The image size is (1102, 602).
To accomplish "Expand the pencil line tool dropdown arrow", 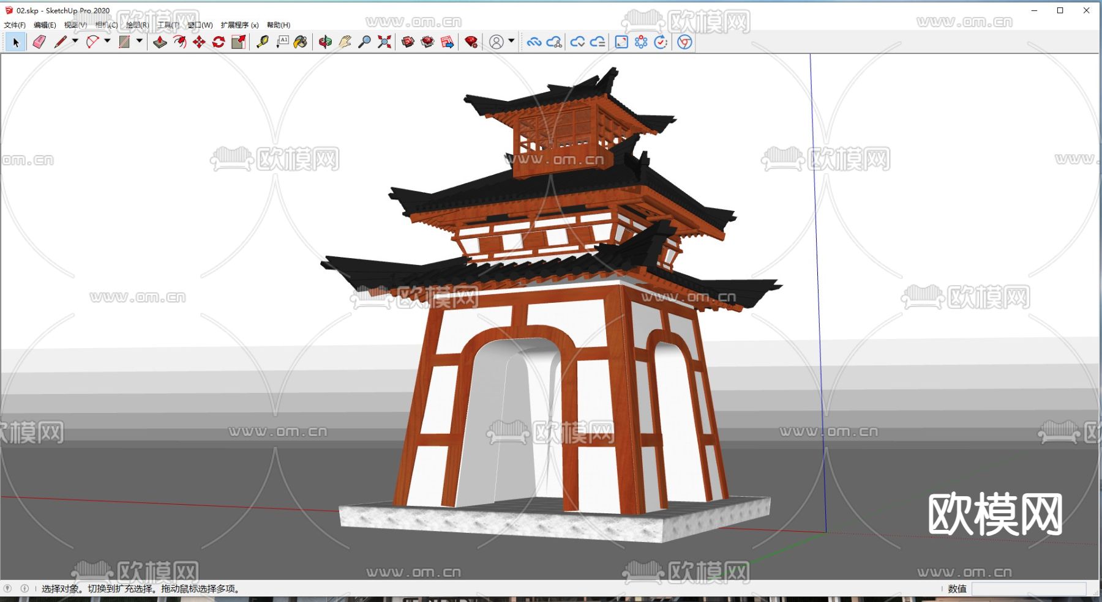I will [75, 41].
